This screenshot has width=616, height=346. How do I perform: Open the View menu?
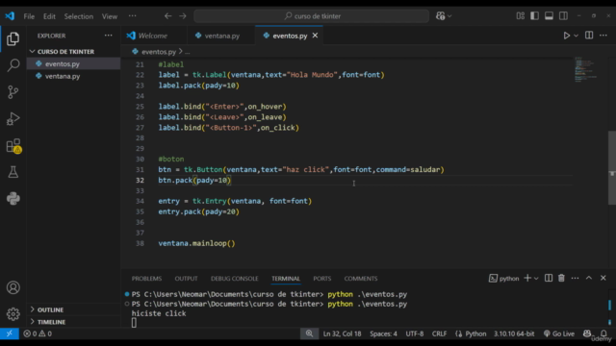pos(110,16)
